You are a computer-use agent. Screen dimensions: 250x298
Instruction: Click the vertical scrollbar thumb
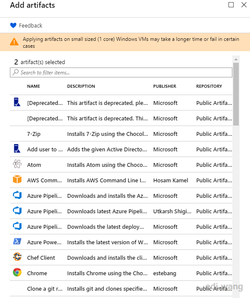click(236, 94)
